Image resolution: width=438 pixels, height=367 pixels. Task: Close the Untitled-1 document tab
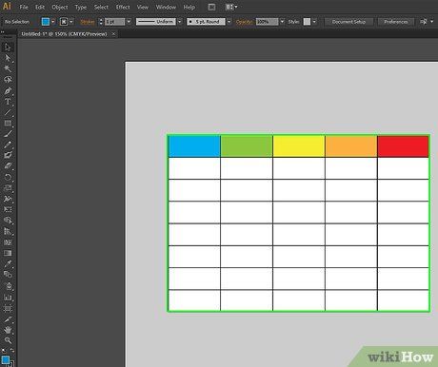pyautogui.click(x=113, y=34)
